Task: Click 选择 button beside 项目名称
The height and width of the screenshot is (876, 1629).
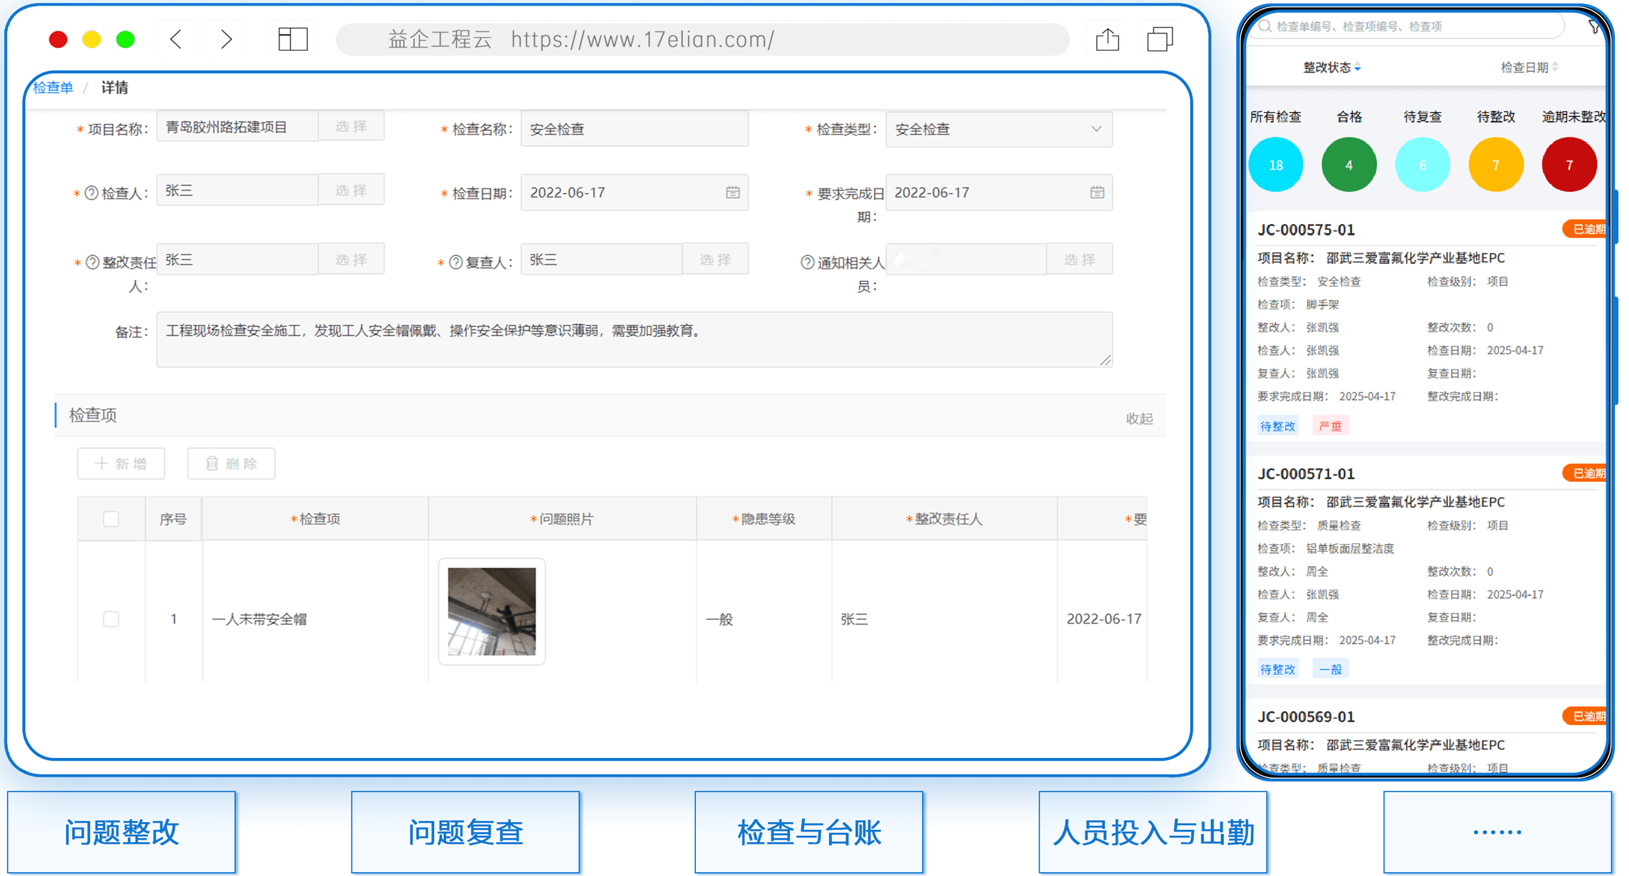Action: pyautogui.click(x=351, y=126)
